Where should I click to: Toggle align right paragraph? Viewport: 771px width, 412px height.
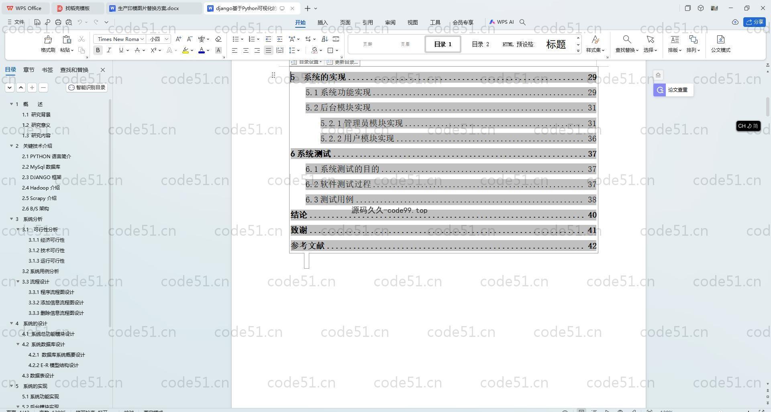[x=257, y=50]
